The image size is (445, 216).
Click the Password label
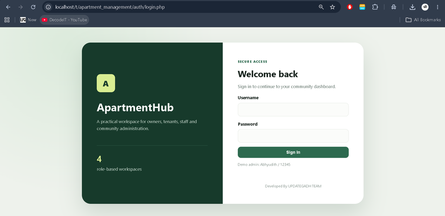coord(247,124)
